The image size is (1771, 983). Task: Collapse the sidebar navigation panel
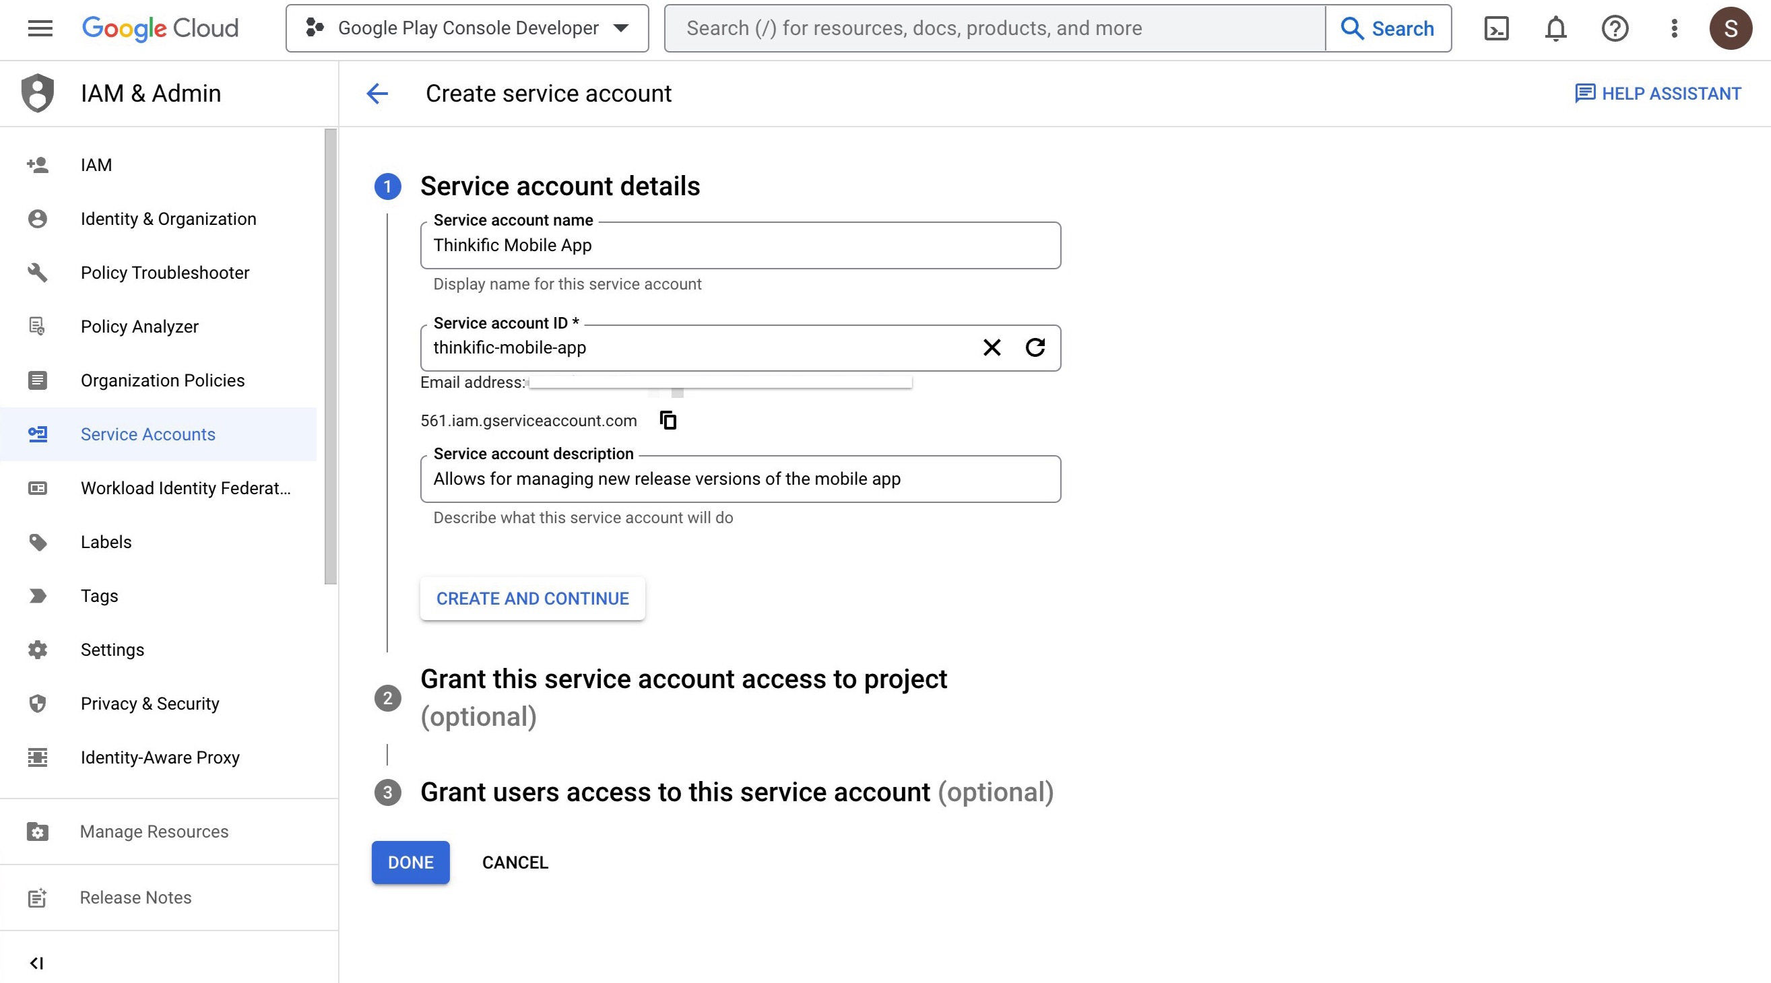[x=37, y=963]
